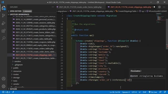Open the Search view
This screenshot has height=94, width=168.
[x=3, y=38]
